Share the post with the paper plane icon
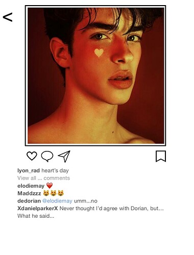Screen dimensions: 194x255 (x=64, y=156)
